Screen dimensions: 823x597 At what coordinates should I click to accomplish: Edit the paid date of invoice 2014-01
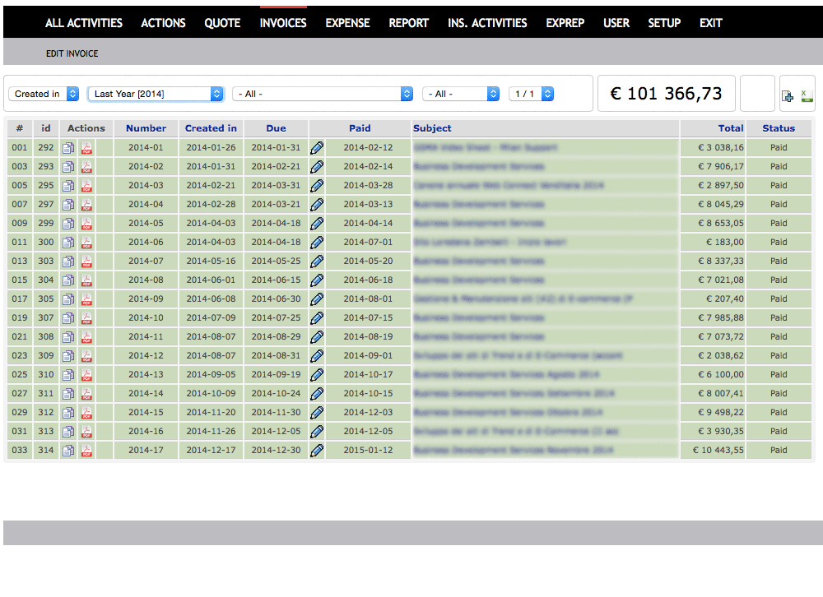click(x=317, y=148)
